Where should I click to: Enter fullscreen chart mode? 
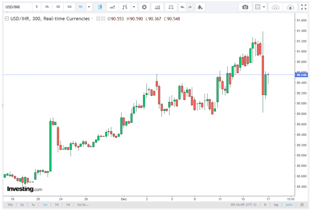click(x=303, y=7)
